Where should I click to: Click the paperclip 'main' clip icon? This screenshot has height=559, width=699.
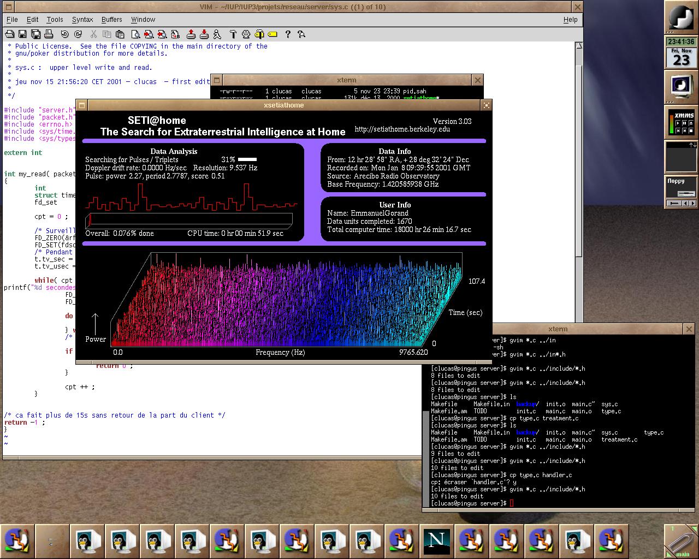681,542
